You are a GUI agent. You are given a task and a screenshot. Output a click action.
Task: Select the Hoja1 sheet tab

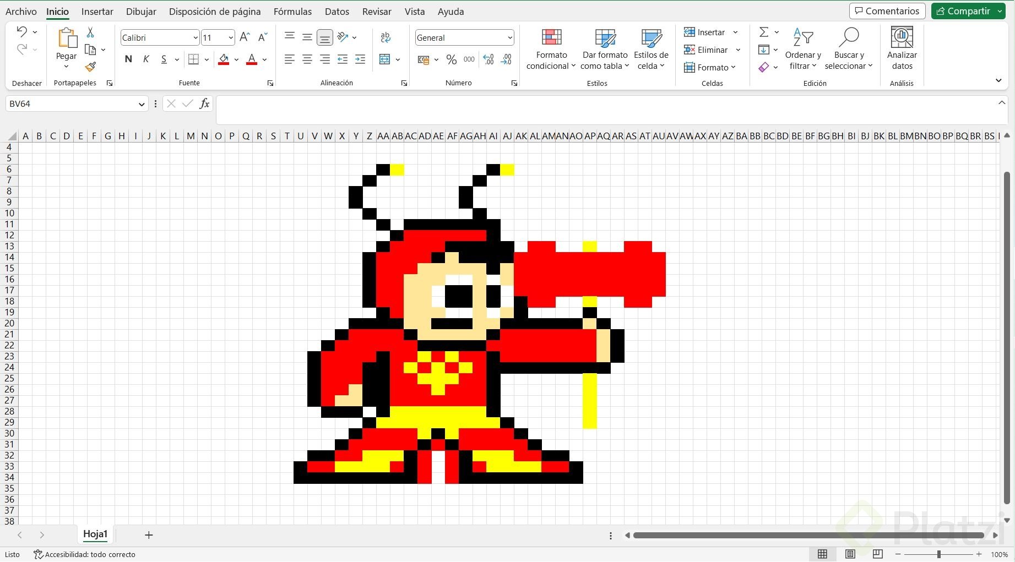click(95, 534)
